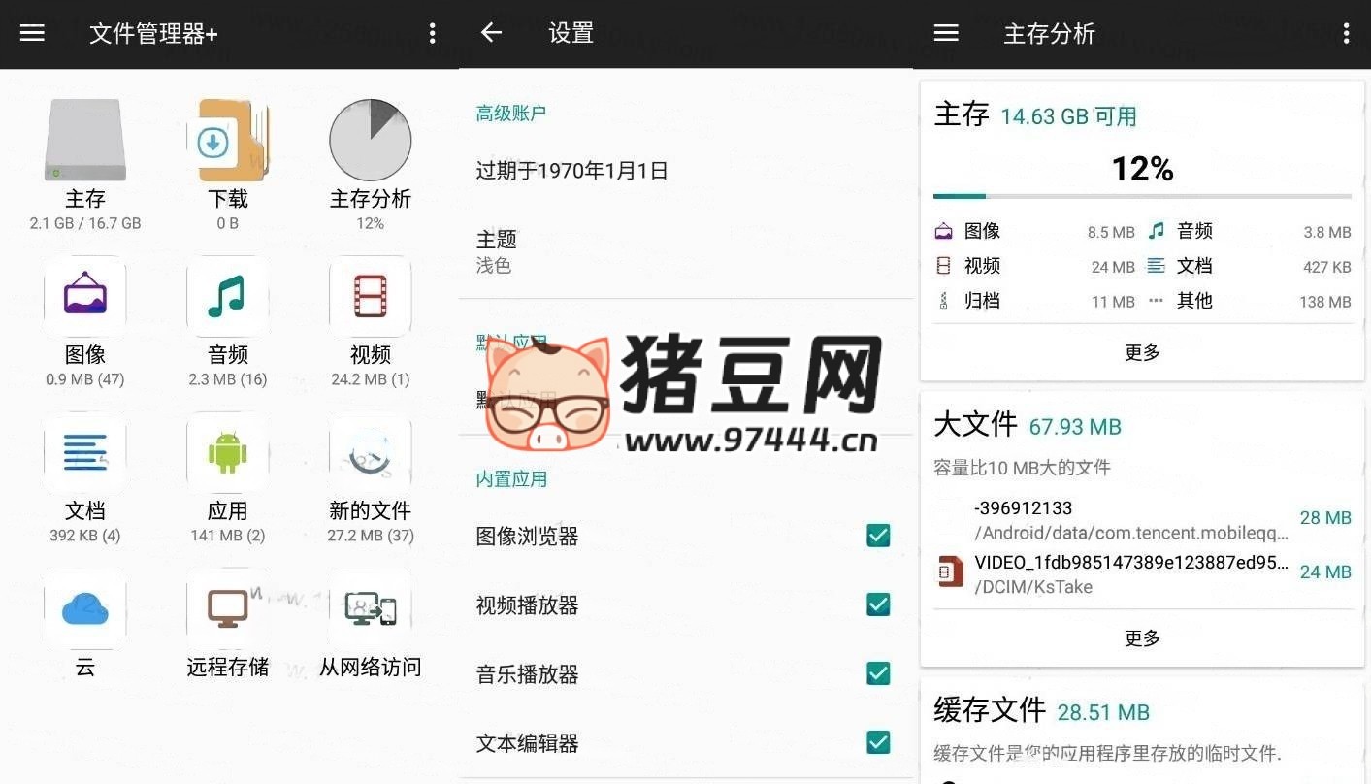The image size is (1371, 784).
Task: Open the 主存分析 pie chart icon
Action: coord(370,141)
